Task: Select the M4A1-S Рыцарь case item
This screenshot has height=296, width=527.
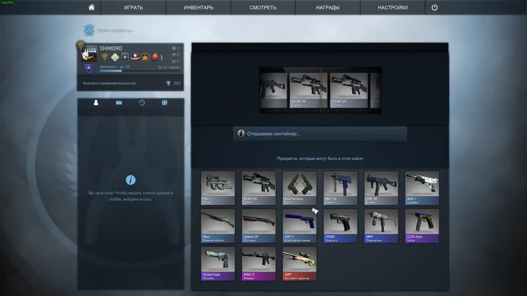Action: 259,264
